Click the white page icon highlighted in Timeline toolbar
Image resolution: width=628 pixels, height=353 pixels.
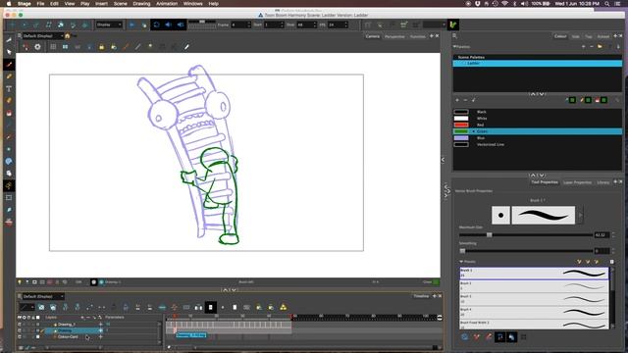coord(211,307)
